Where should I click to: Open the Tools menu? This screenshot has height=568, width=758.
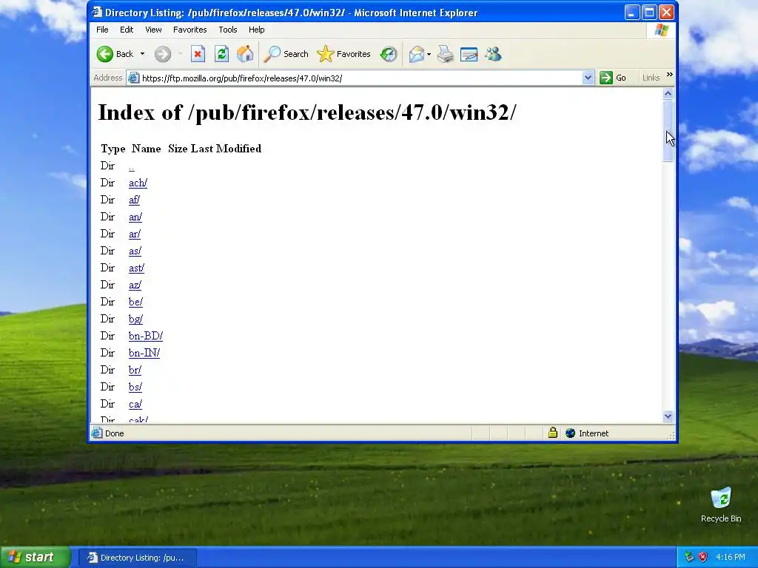[228, 30]
